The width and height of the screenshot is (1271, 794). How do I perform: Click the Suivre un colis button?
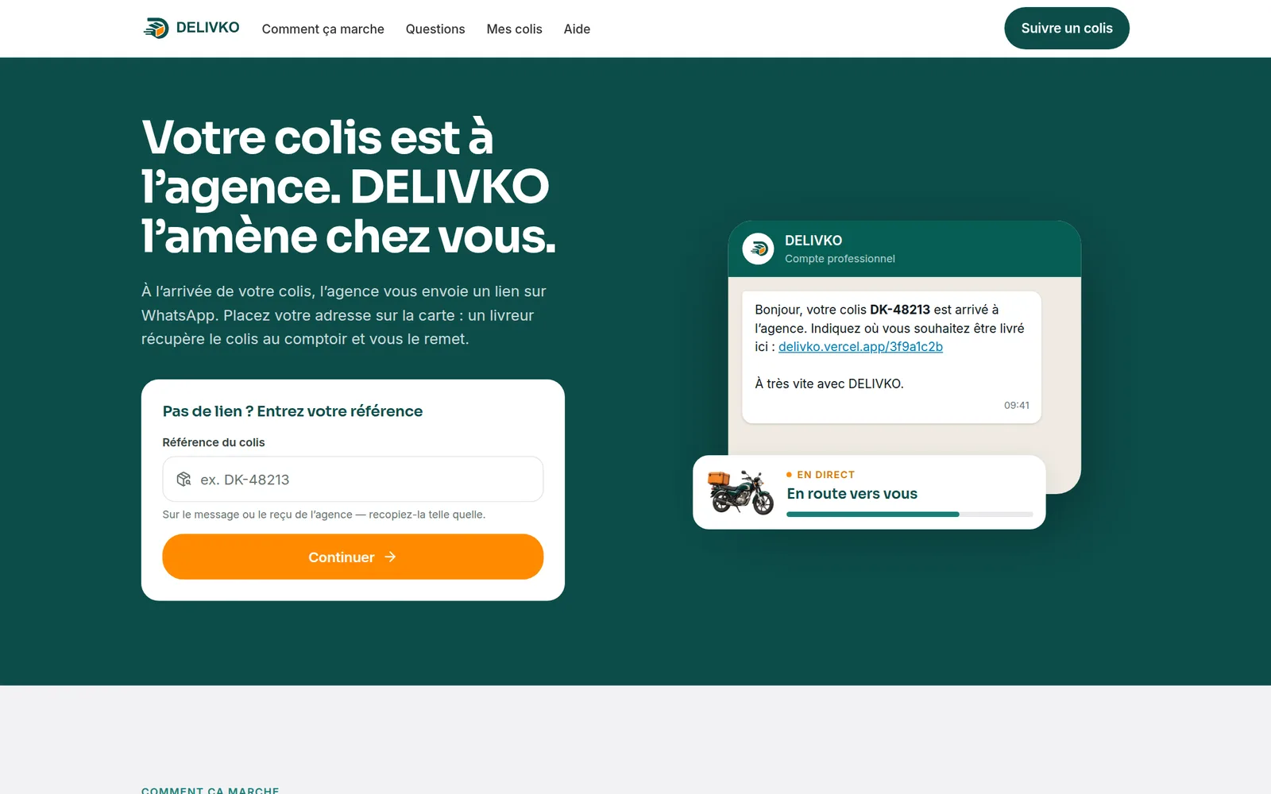tap(1066, 28)
